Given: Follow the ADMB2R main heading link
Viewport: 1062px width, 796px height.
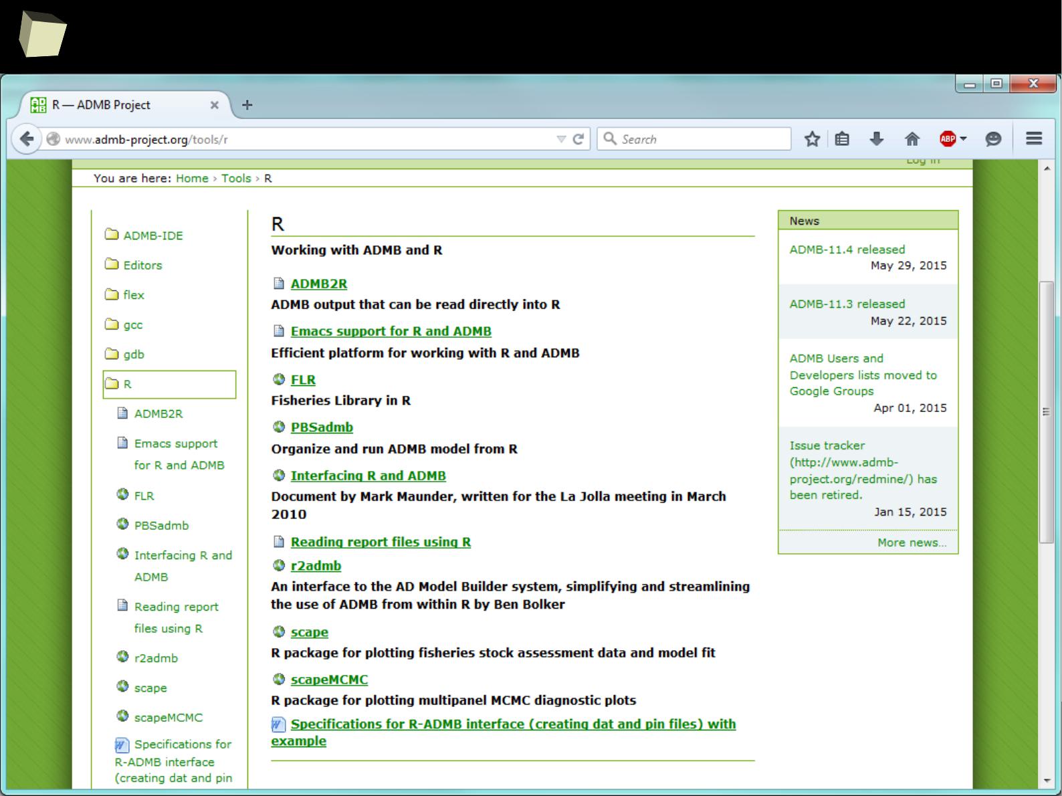Looking at the screenshot, I should 319,284.
